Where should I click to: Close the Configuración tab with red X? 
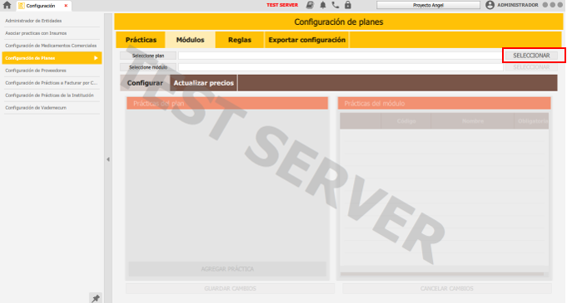[66, 6]
